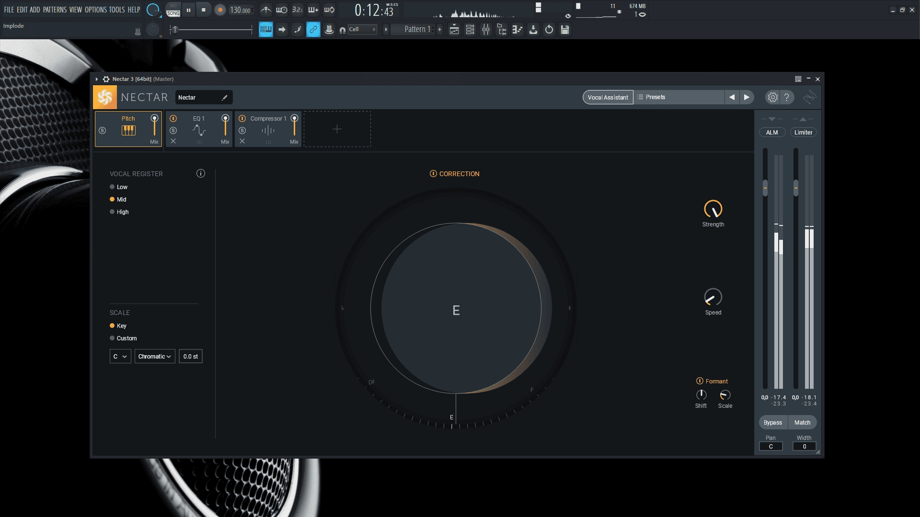Image resolution: width=920 pixels, height=517 pixels.
Task: Open Vocal Assistant
Action: pos(608,97)
